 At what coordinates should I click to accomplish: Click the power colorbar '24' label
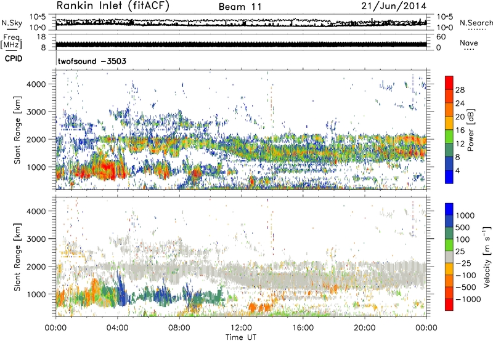click(460, 103)
